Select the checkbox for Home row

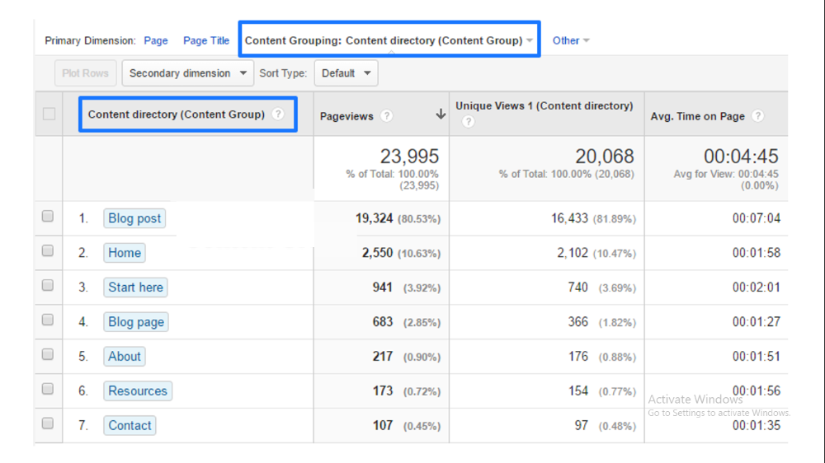point(48,251)
